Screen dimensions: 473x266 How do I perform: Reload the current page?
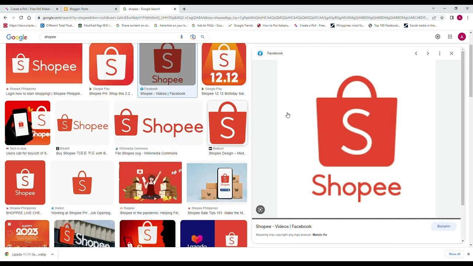click(x=21, y=18)
